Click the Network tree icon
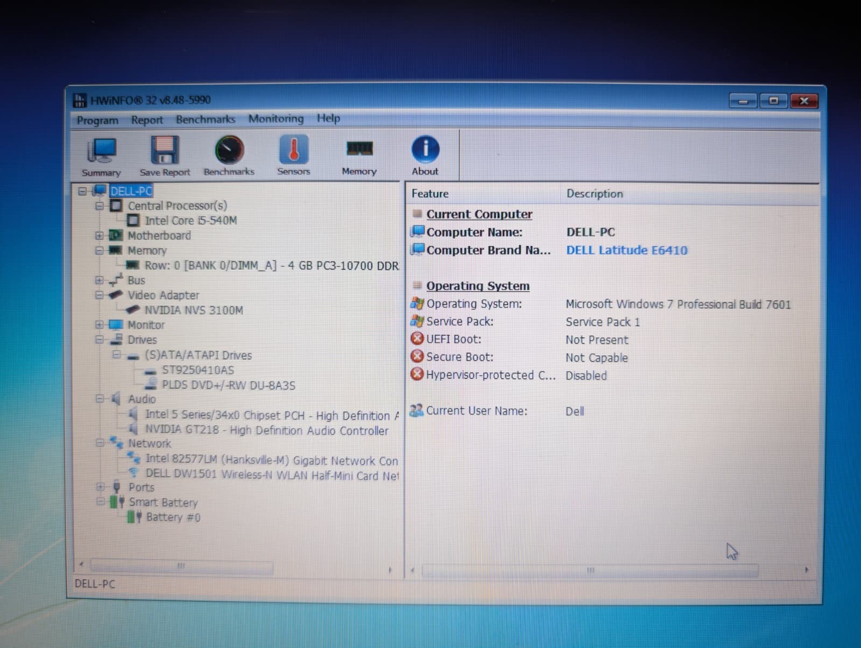The height and width of the screenshot is (648, 861). point(116,442)
